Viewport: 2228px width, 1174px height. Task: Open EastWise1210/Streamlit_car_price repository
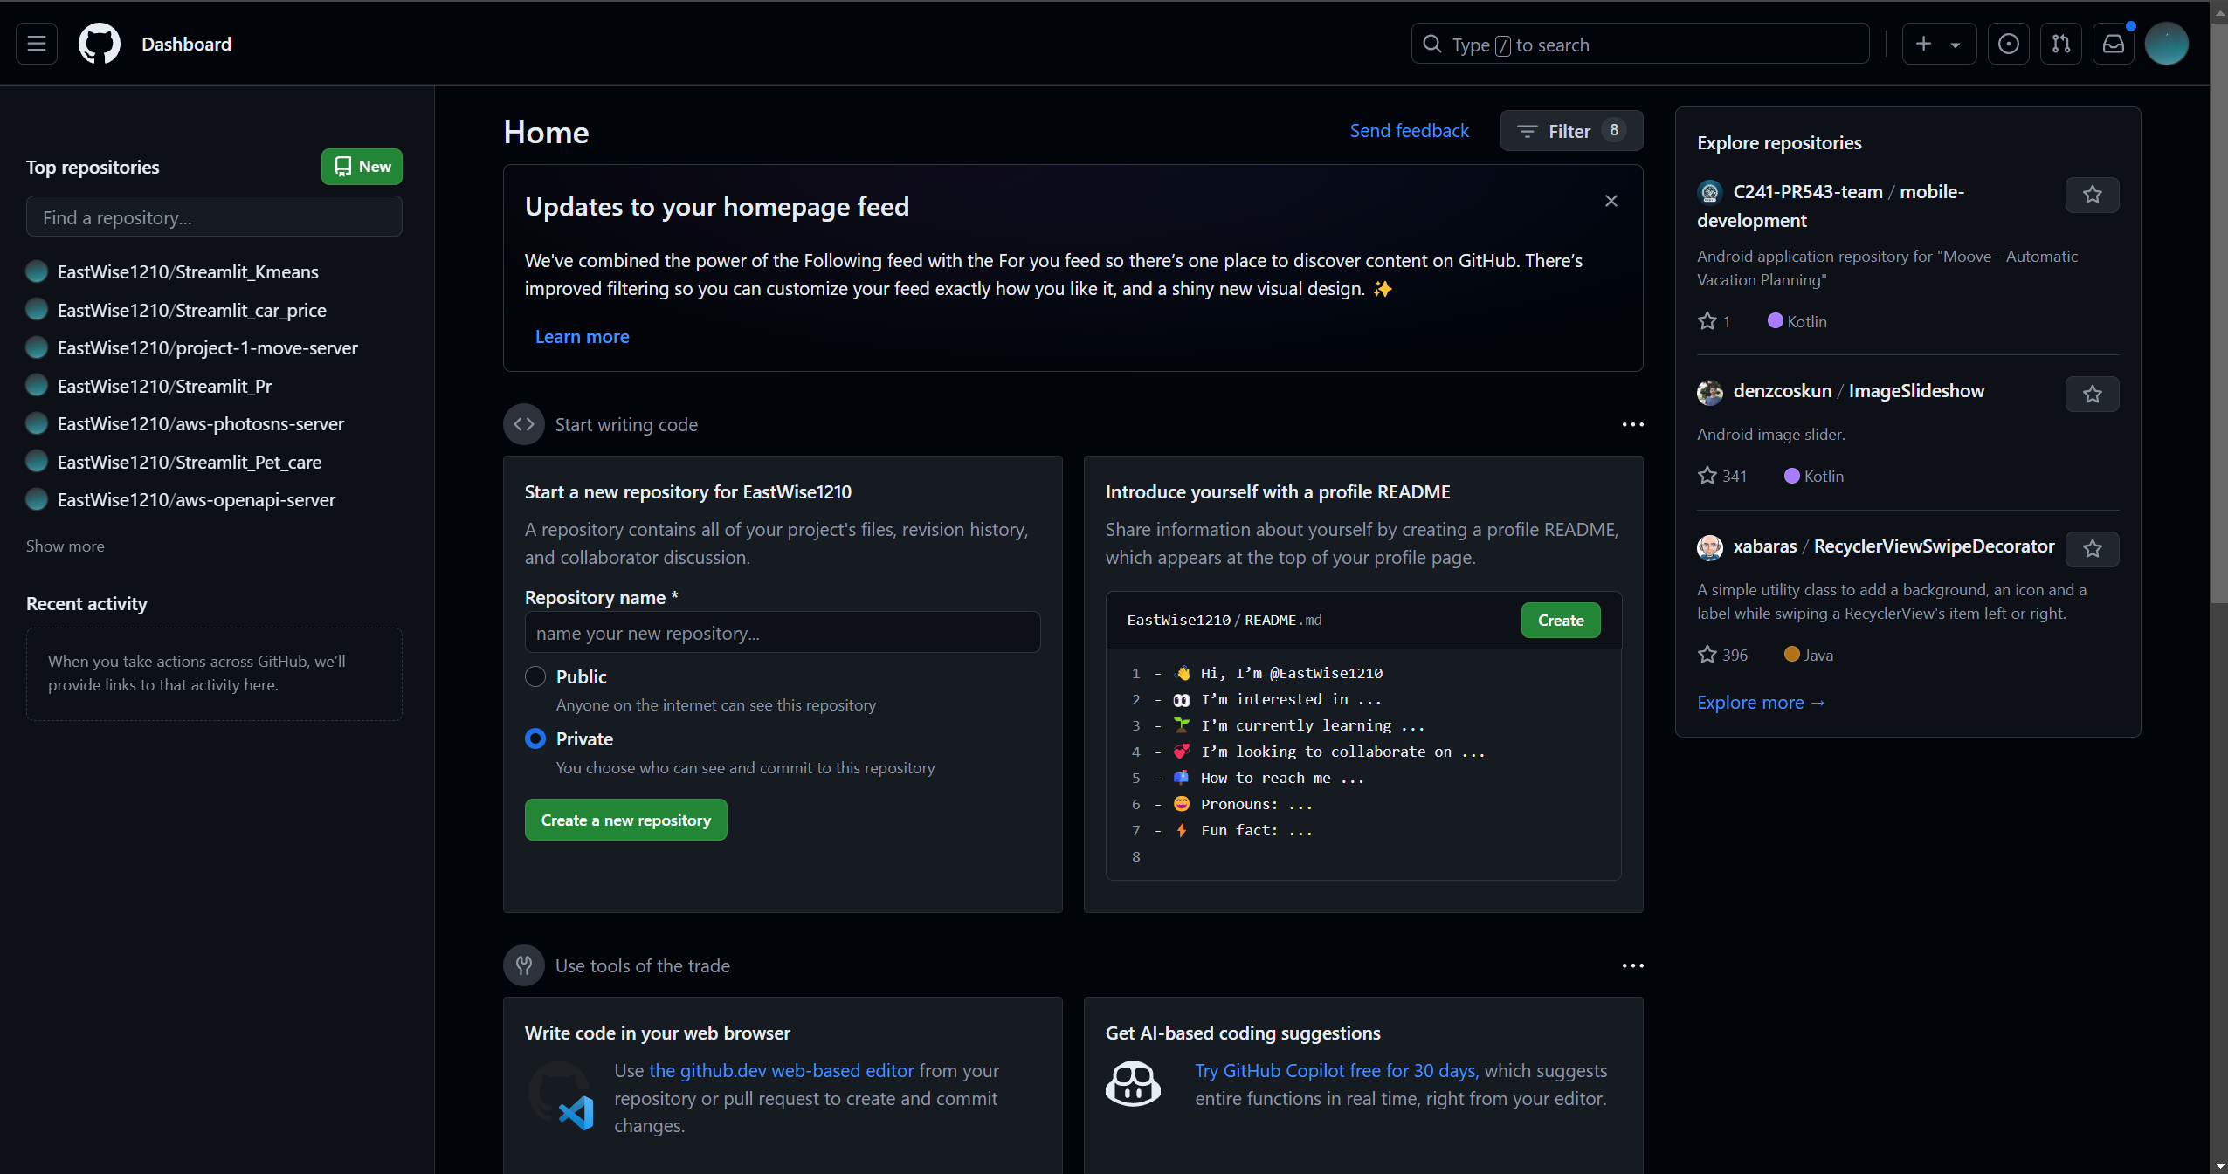191,310
